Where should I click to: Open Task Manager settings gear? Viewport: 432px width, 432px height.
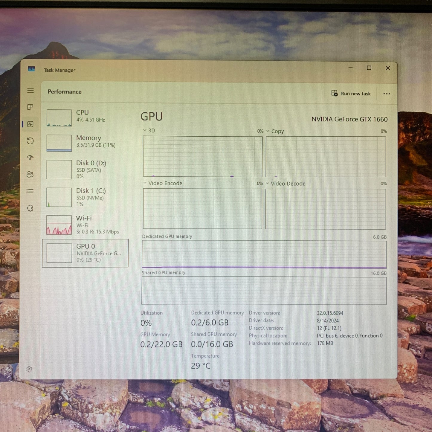click(30, 369)
